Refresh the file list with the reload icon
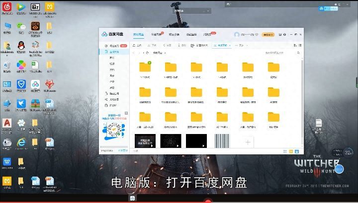Image resolution: width=358 pixels, height=203 pixels. [147, 53]
